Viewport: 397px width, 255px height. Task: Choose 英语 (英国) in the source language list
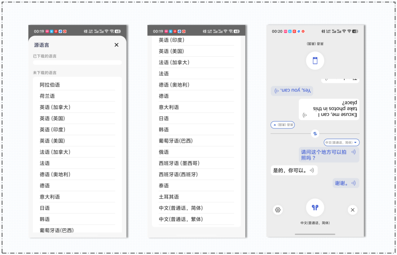tap(77, 118)
